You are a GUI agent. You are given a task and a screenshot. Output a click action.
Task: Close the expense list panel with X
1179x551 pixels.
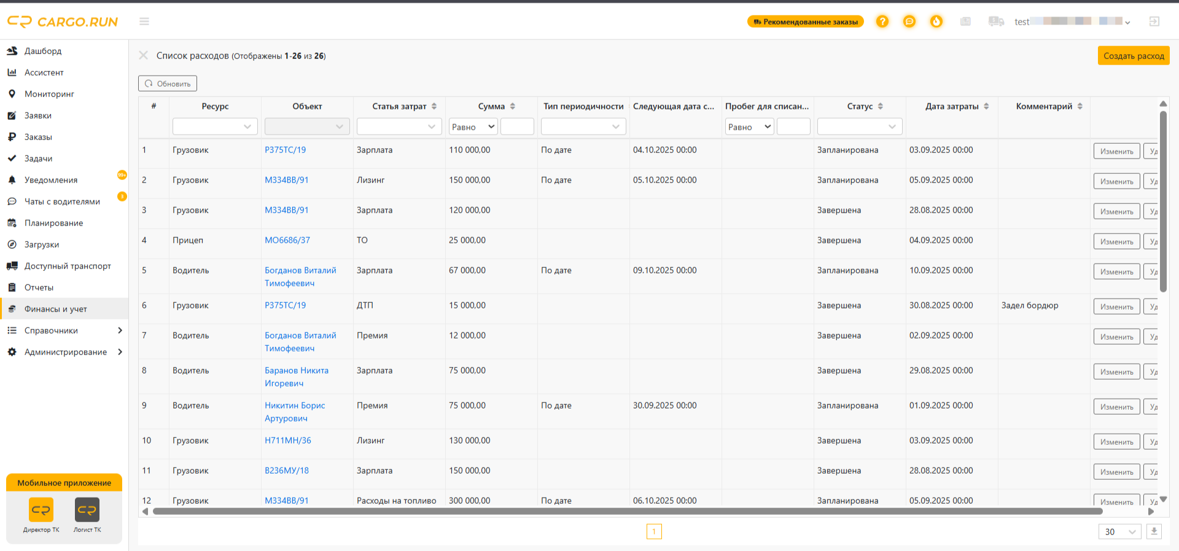click(x=144, y=55)
